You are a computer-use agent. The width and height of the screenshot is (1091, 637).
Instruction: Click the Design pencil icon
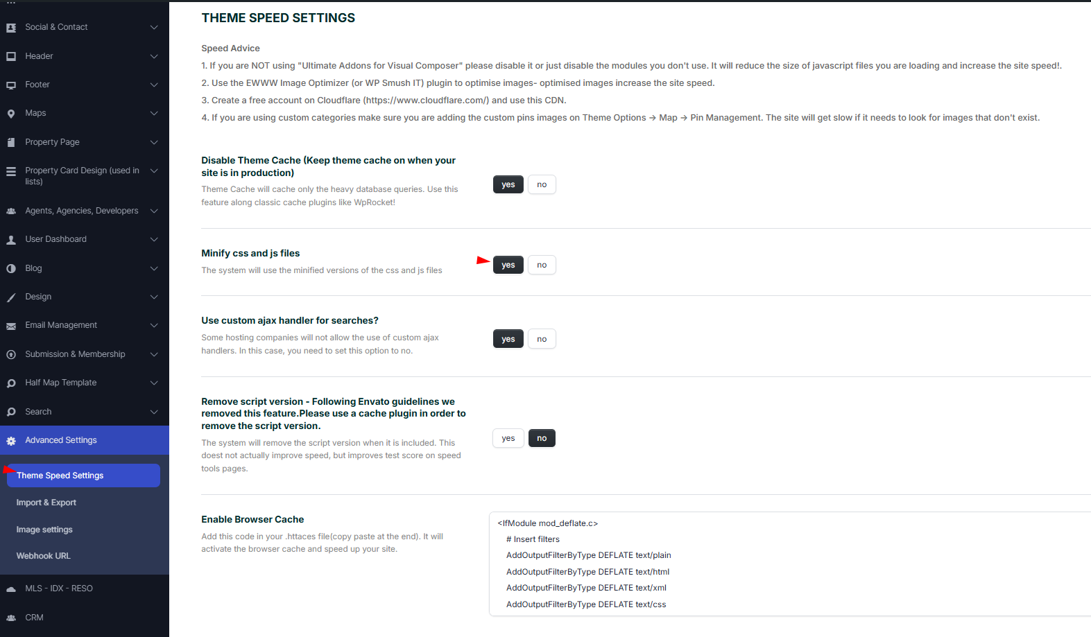pos(11,297)
